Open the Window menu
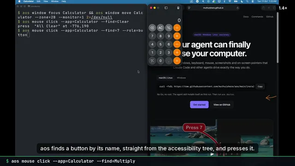Screen dimensions: 295x166 point(55,1)
